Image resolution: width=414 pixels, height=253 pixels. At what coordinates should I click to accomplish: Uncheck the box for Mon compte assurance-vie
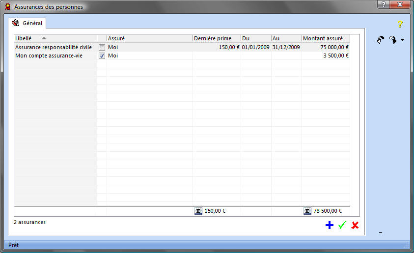click(x=102, y=56)
